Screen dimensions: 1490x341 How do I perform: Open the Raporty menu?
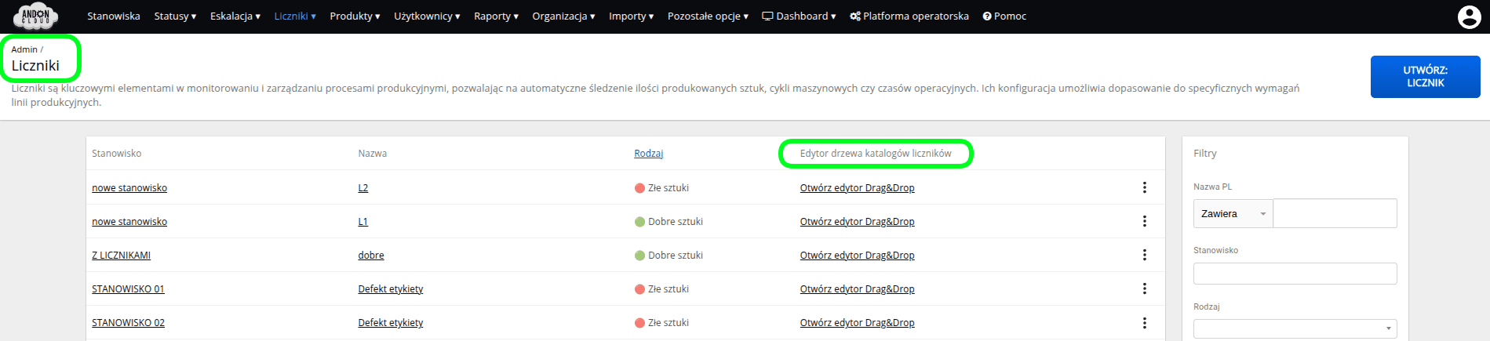(x=496, y=16)
